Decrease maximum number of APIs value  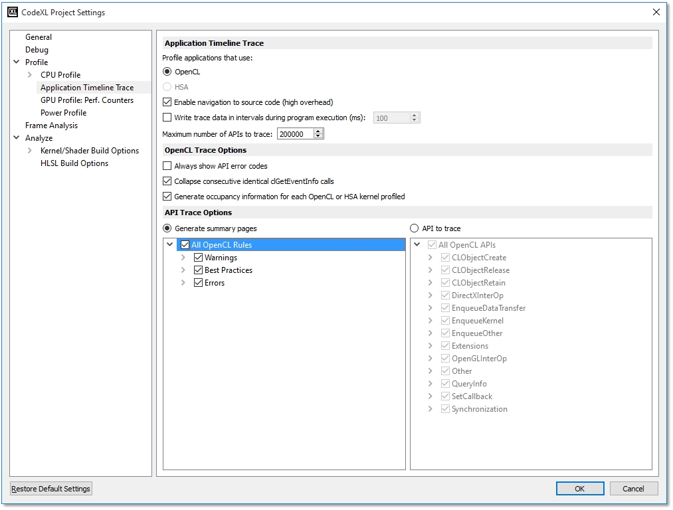pyautogui.click(x=318, y=136)
